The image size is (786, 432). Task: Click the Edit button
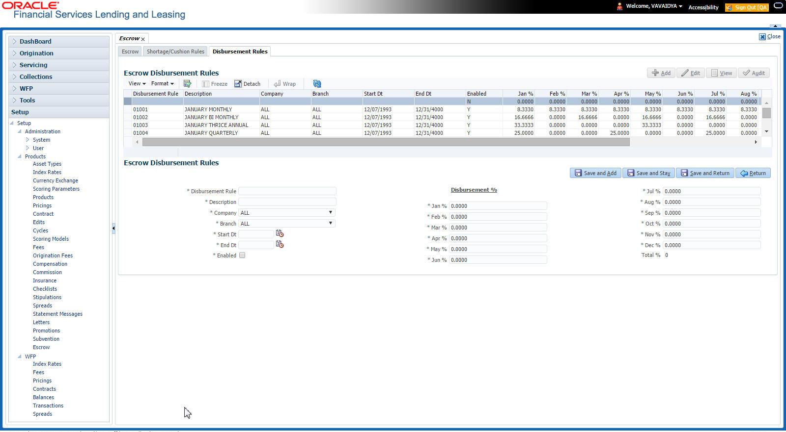(690, 73)
